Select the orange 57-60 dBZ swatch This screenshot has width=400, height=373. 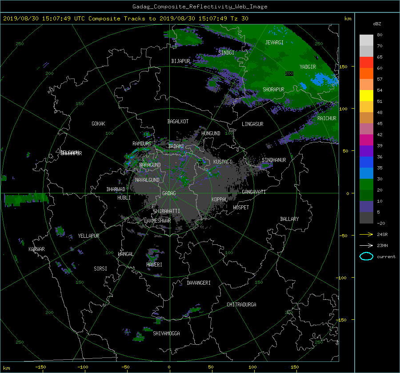click(x=366, y=73)
